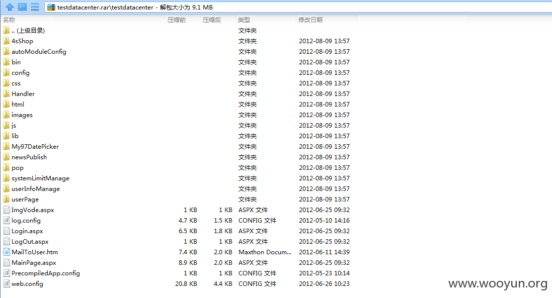Select the PrecompiledApp.config file icon
552x298 pixels.
pos(7,273)
